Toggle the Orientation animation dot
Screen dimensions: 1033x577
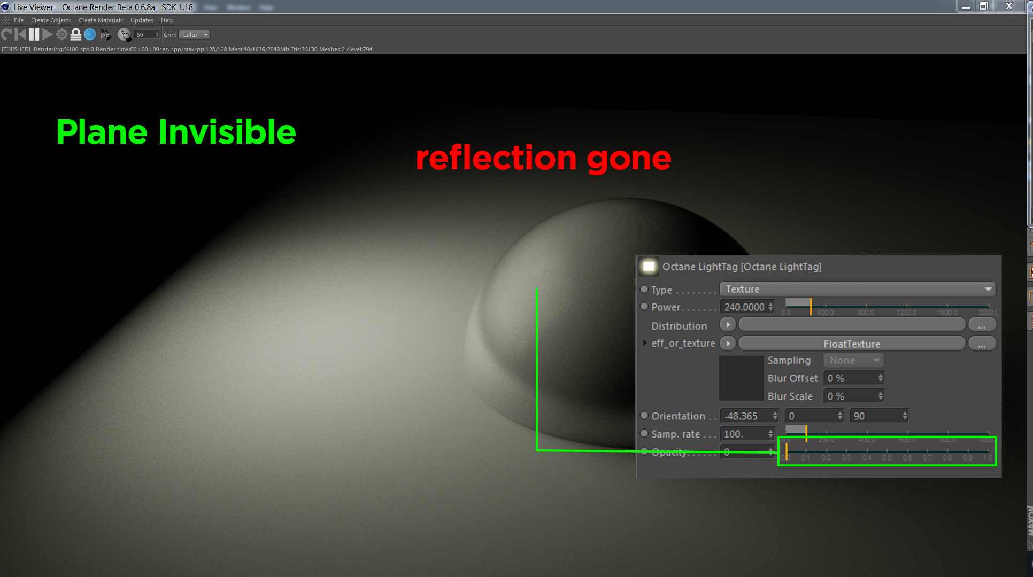(x=644, y=416)
